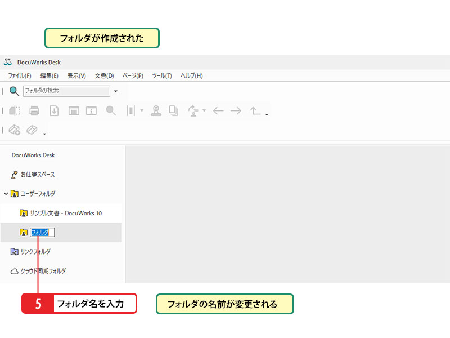Screen dimensions: 450x338
Task: Select クラウド同期フォルダ in the tree
Action: (x=43, y=271)
